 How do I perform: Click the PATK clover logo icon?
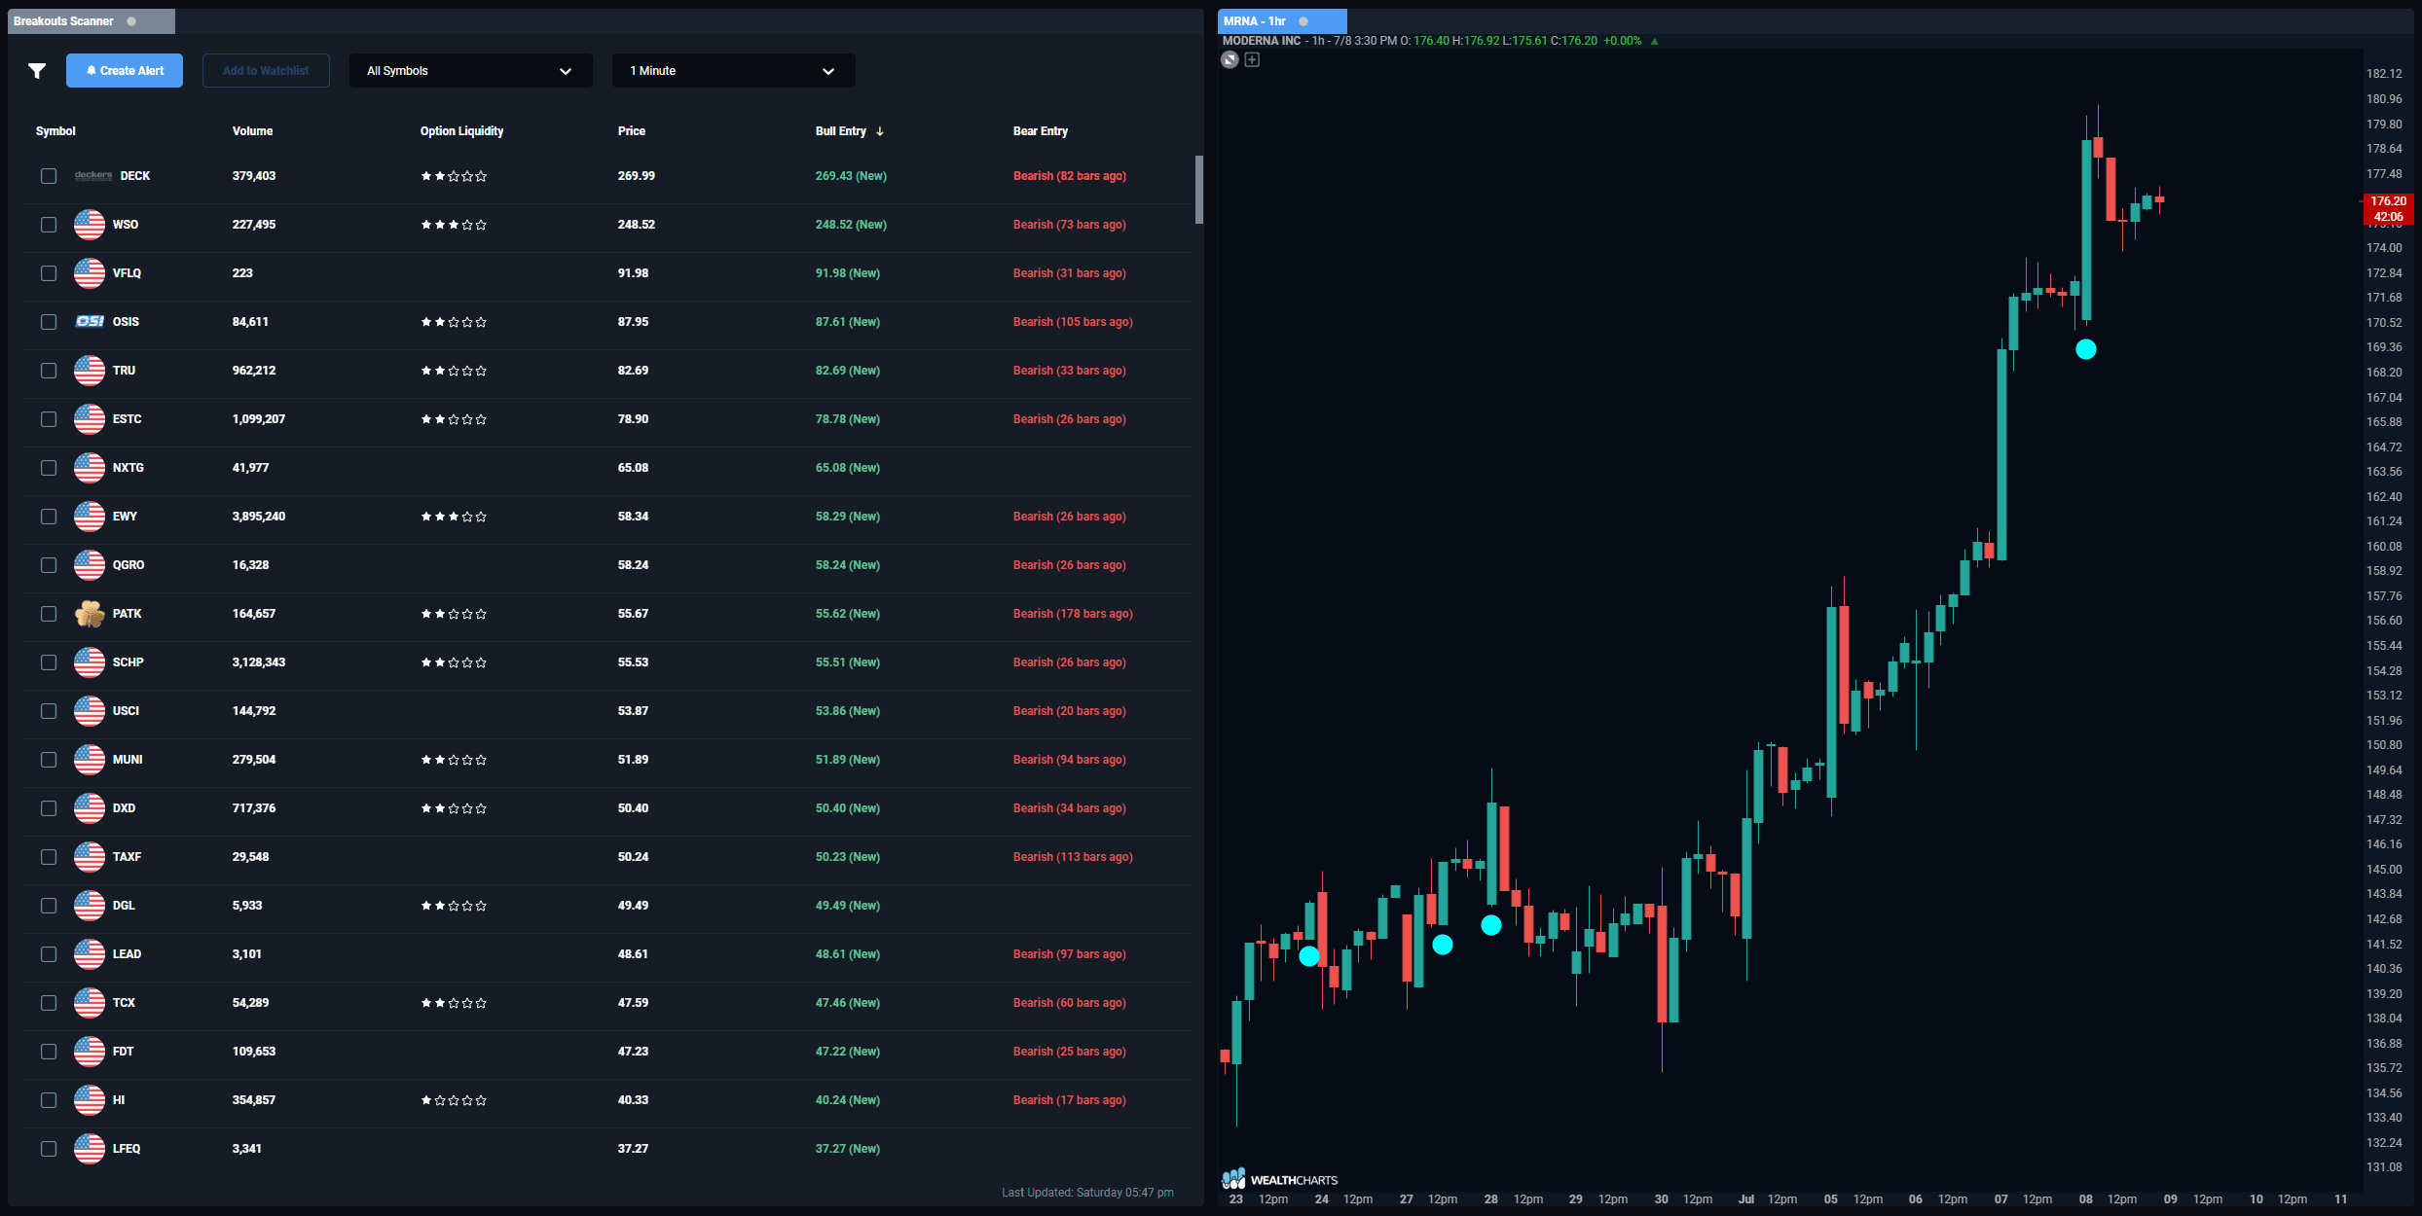pos(90,614)
